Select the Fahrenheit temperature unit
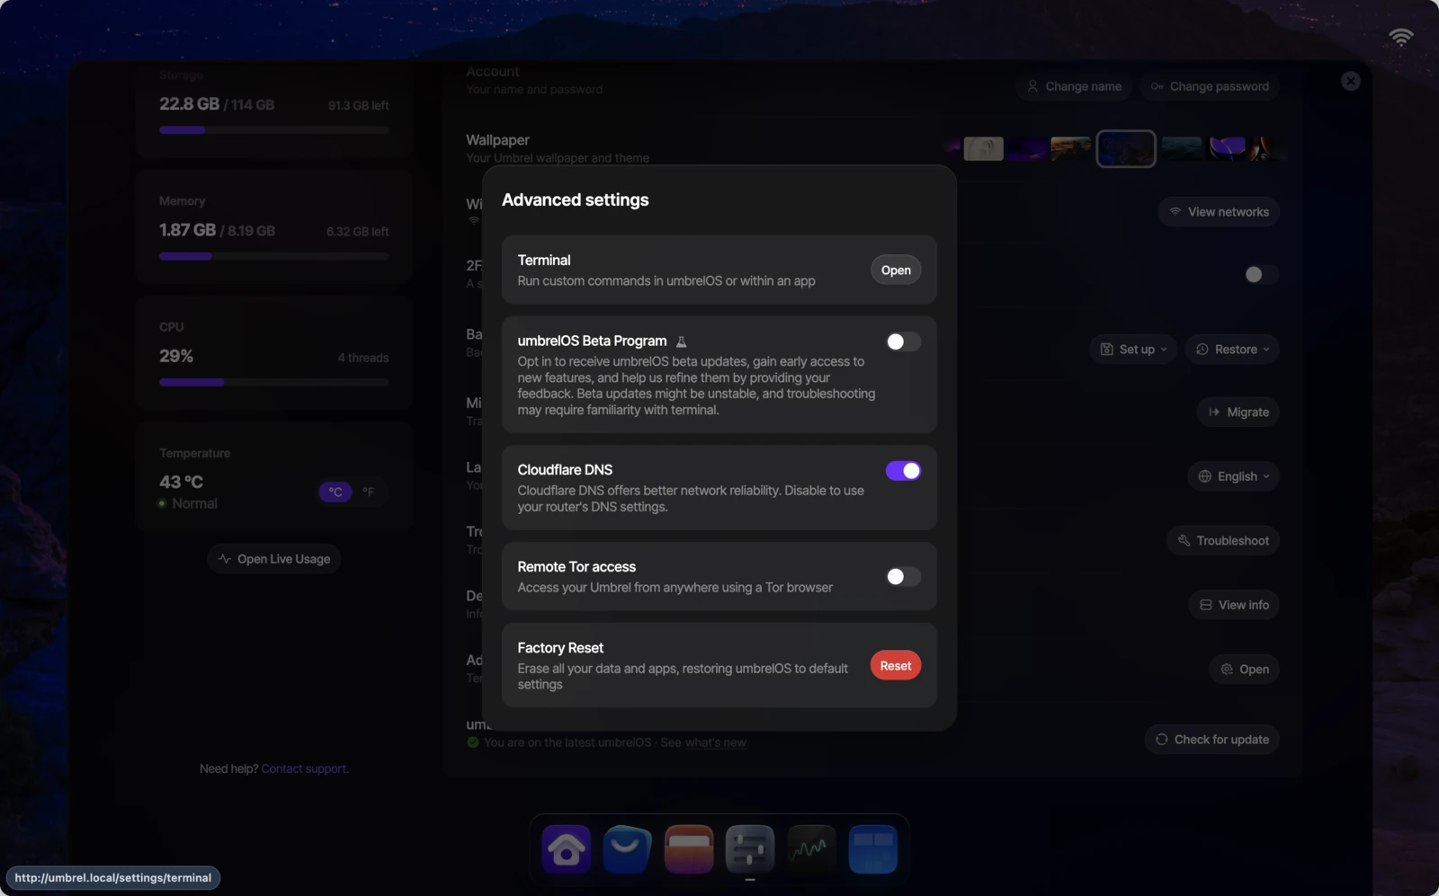Screen dimensions: 1439x896 point(368,492)
